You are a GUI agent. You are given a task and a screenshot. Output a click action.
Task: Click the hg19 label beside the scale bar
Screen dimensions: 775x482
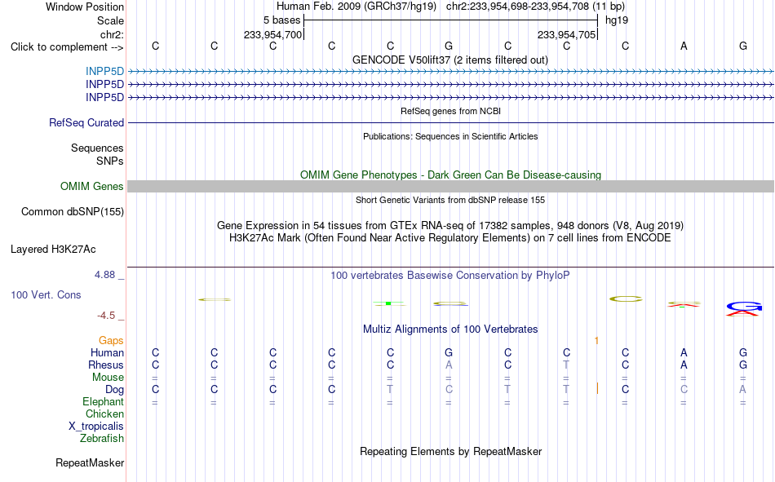click(617, 20)
